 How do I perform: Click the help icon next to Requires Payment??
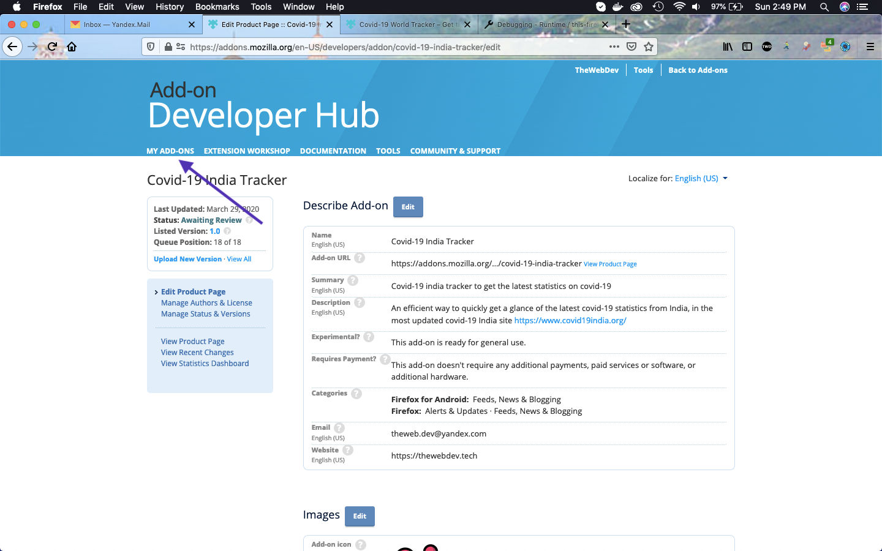(385, 359)
